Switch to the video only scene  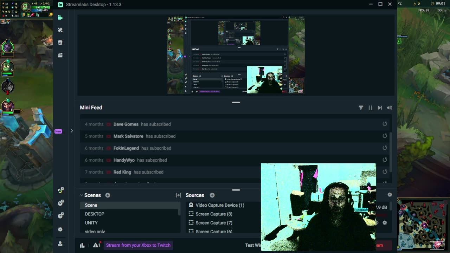coord(129,231)
